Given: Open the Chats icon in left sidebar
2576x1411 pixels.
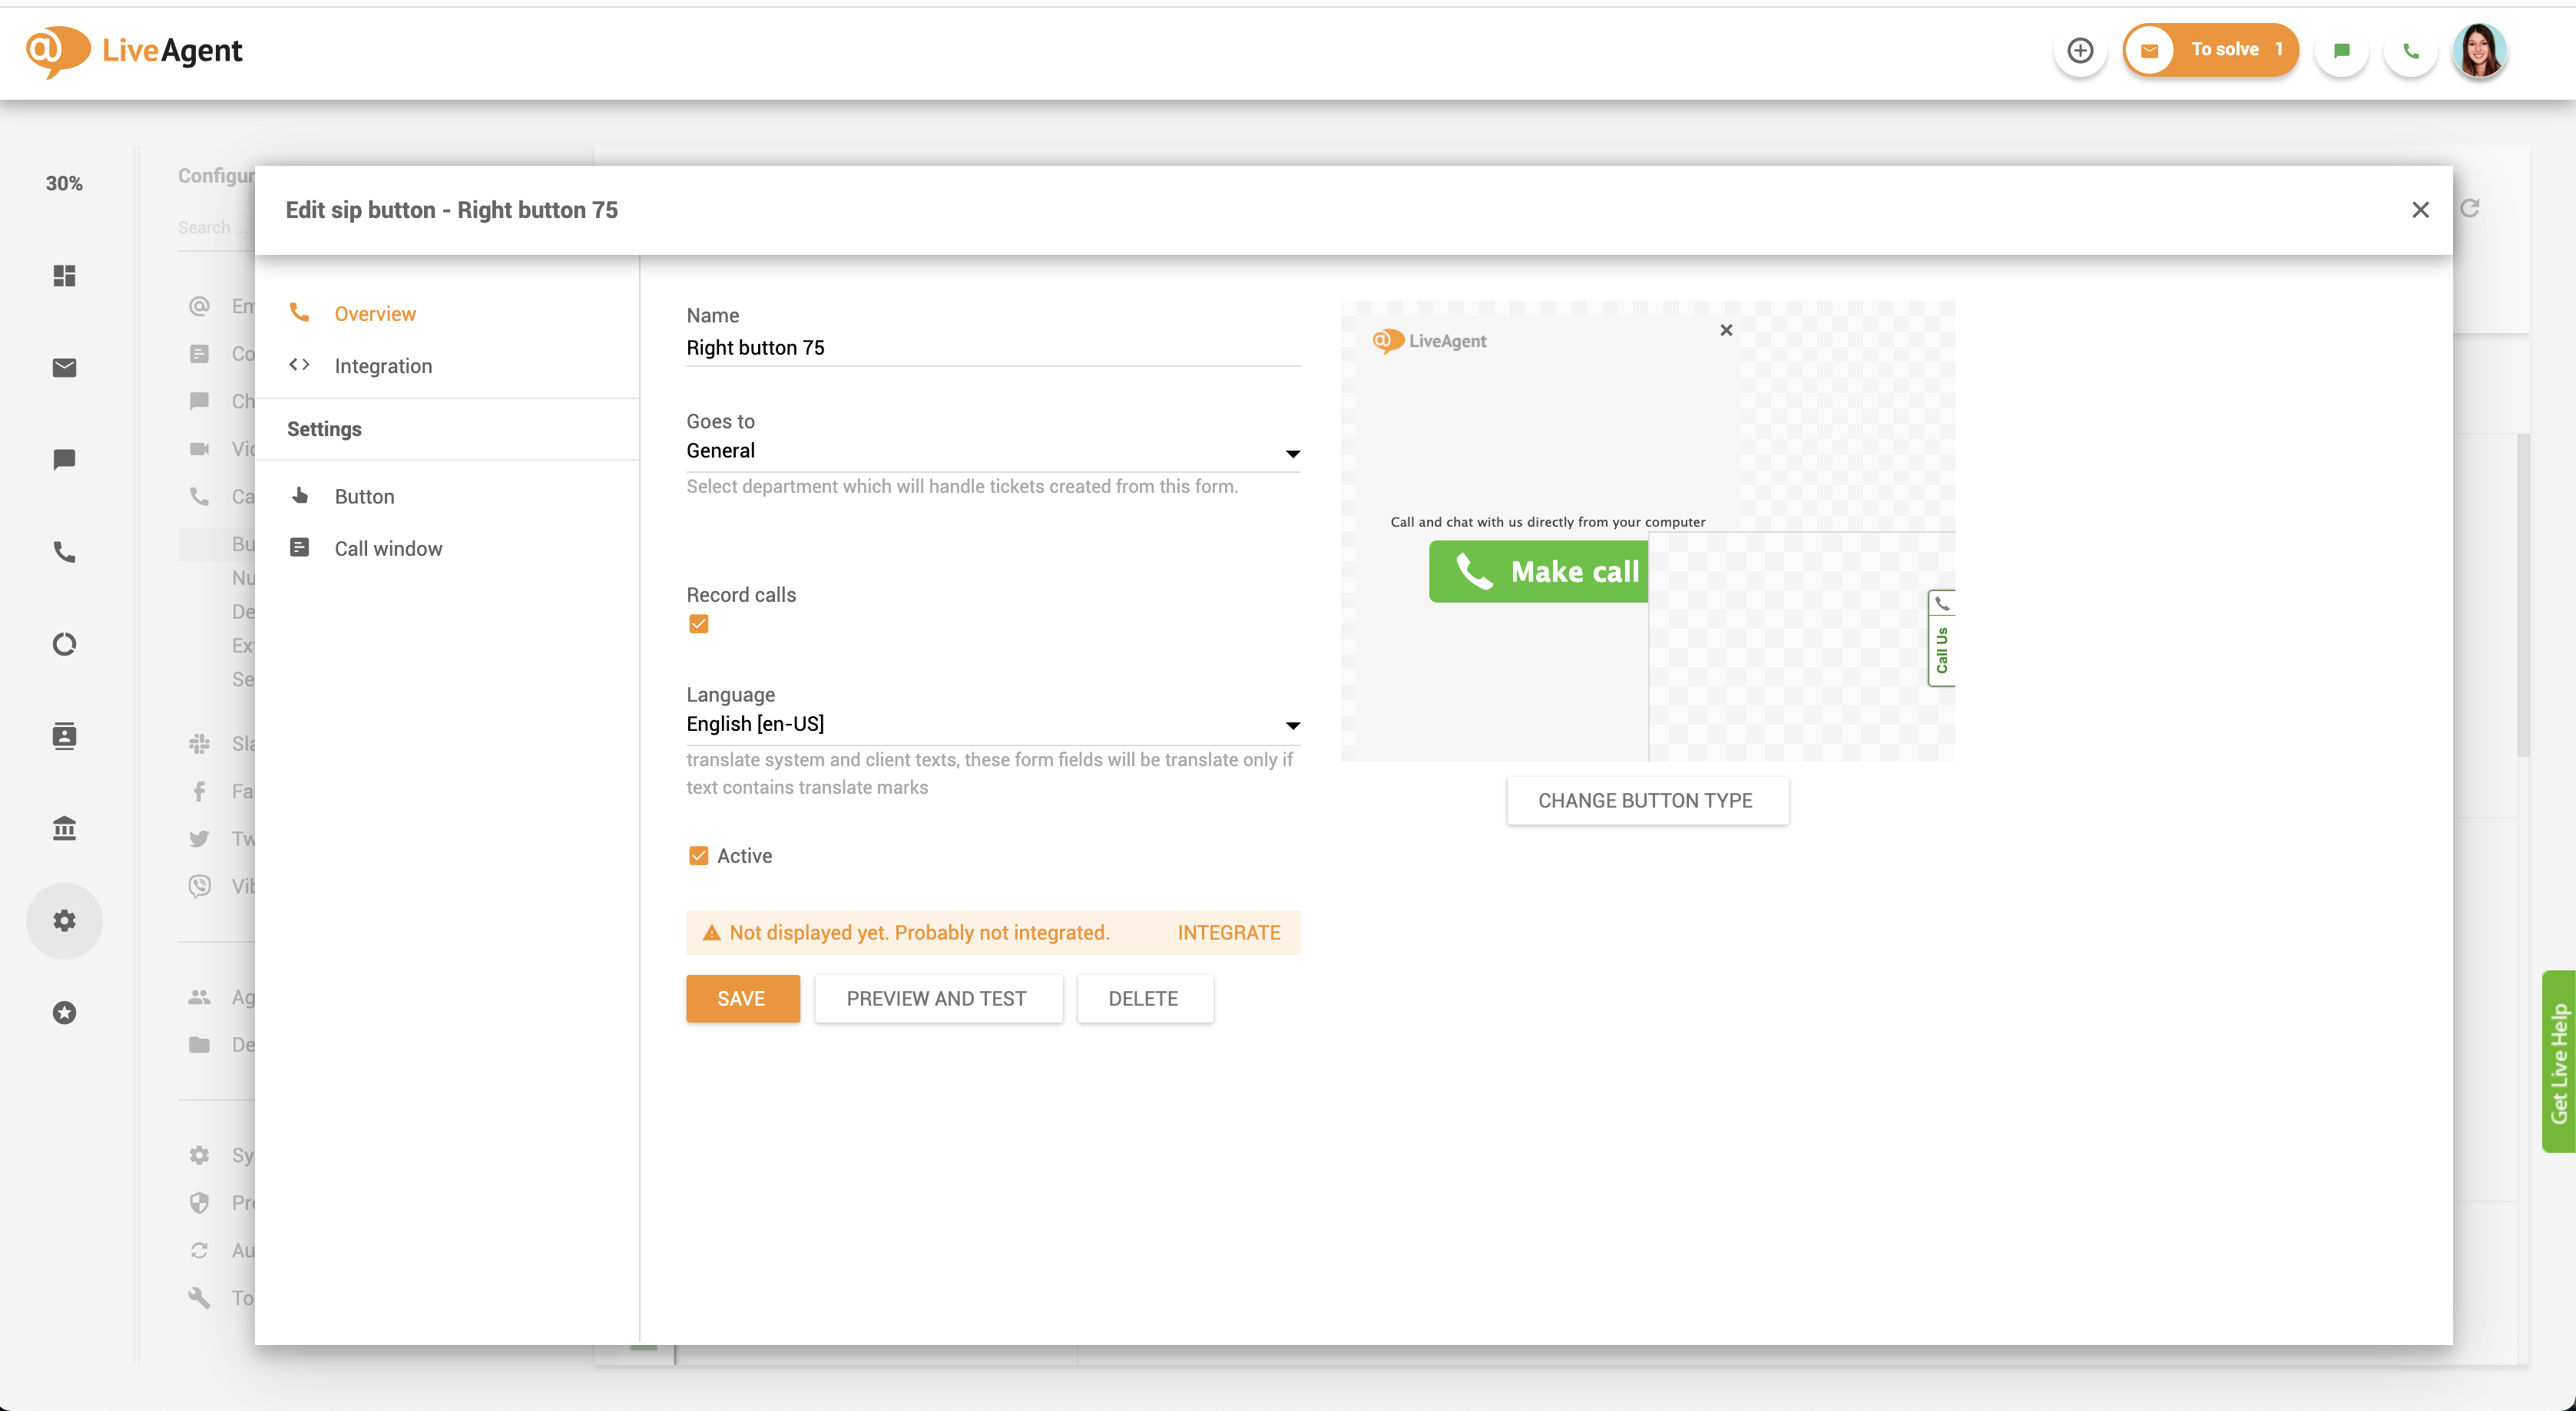Looking at the screenshot, I should coord(64,460).
